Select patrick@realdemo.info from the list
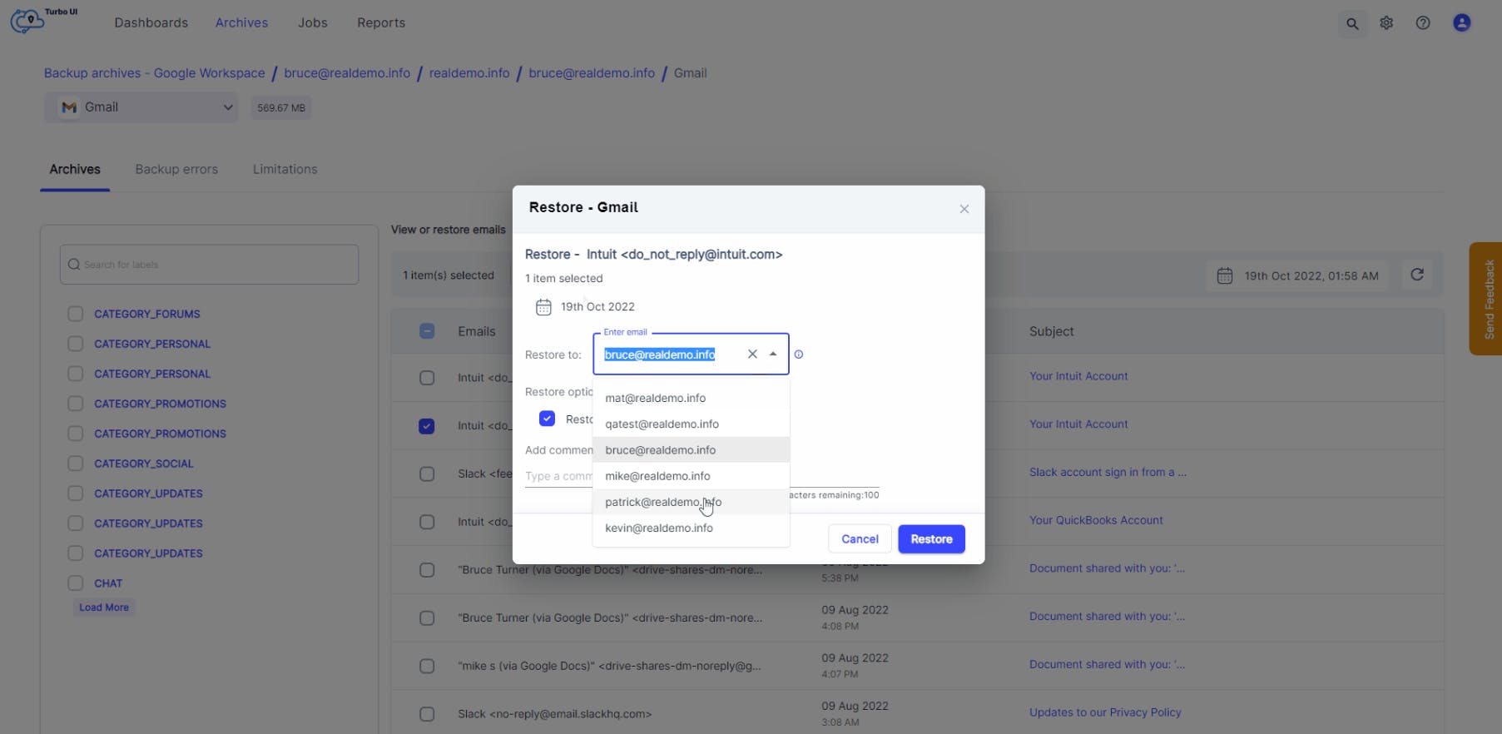The height and width of the screenshot is (734, 1502). point(663,502)
